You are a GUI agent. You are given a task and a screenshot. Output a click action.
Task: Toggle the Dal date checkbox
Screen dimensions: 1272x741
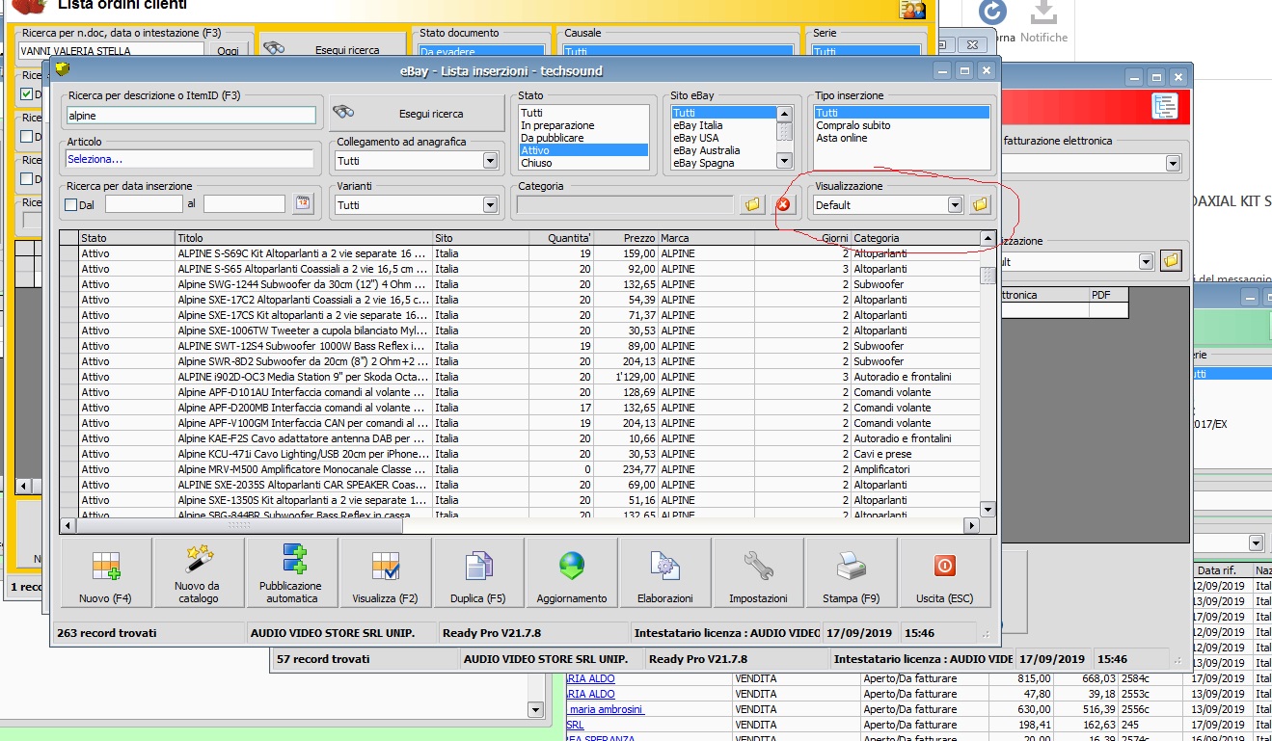click(70, 204)
